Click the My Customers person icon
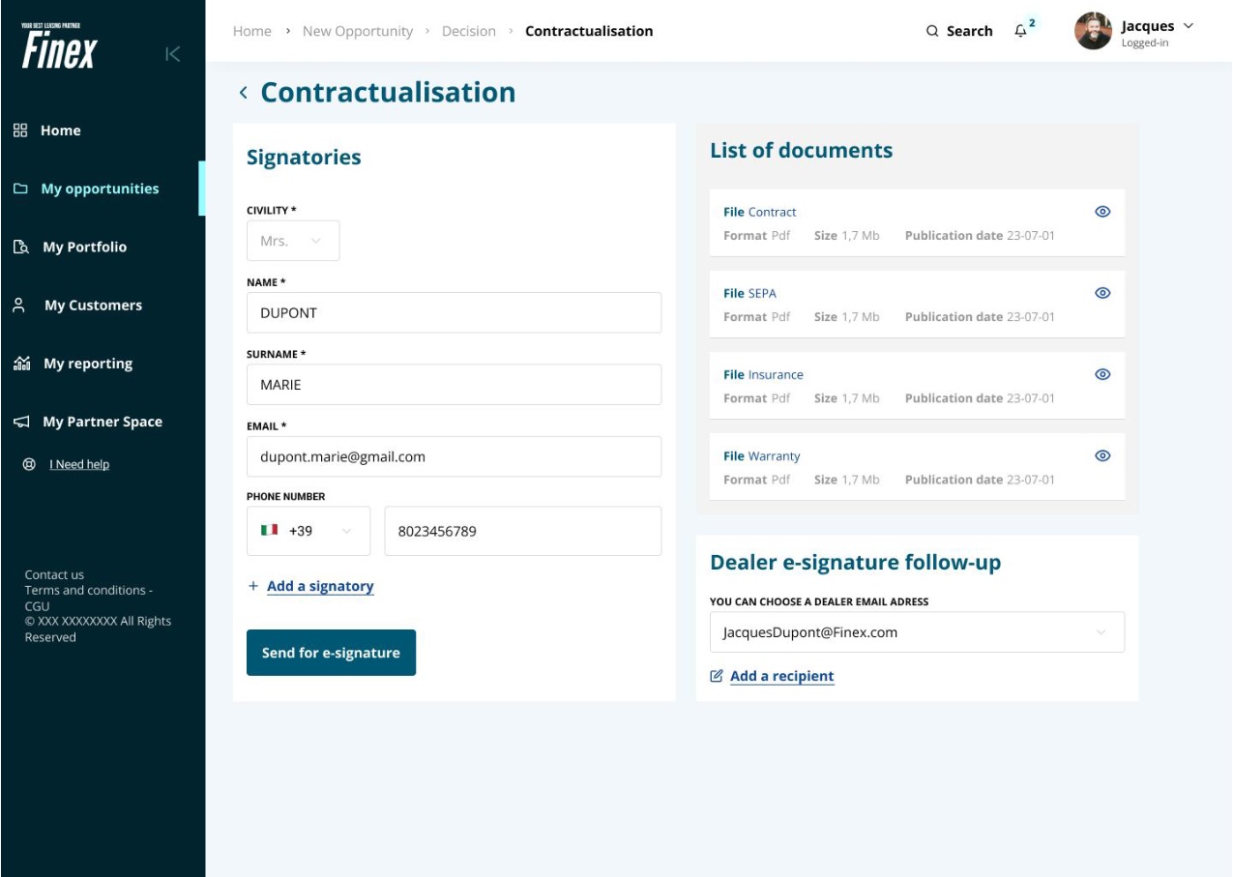 click(x=18, y=306)
